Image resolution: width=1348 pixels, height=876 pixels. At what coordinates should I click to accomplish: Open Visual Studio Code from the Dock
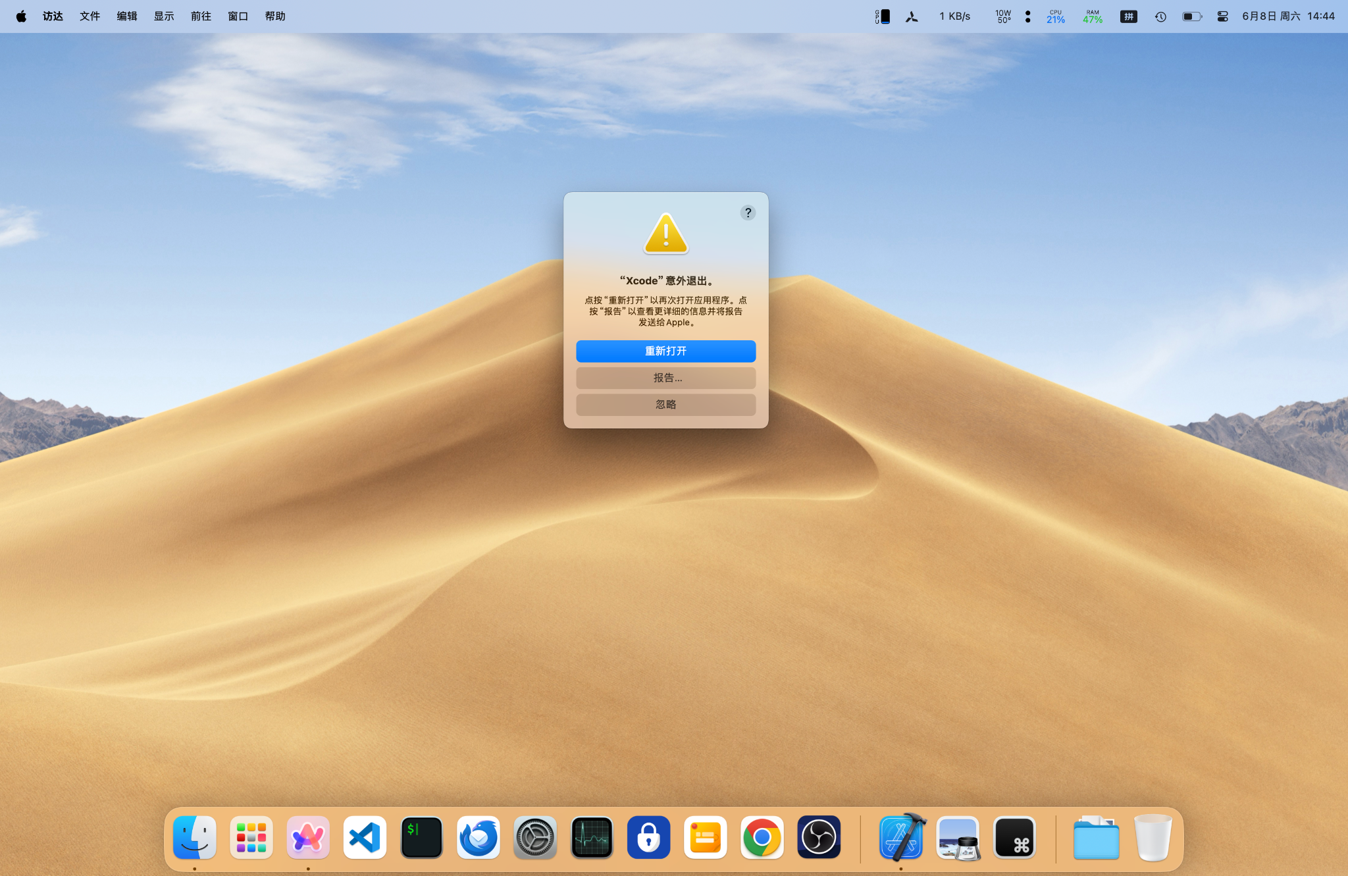coord(365,837)
